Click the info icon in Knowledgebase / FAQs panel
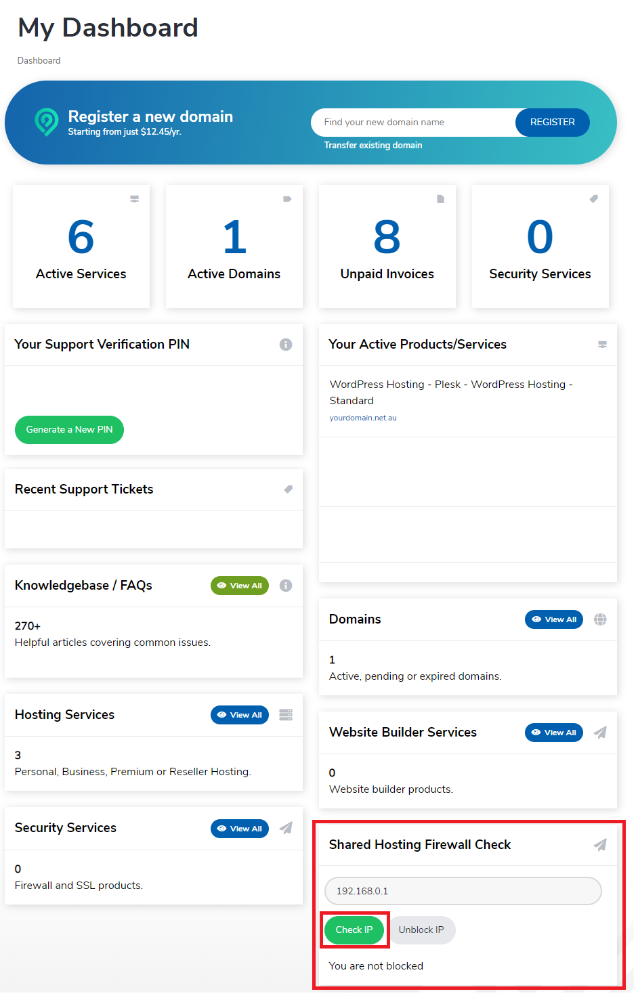Viewport: 638px width, 1002px height. [x=286, y=586]
